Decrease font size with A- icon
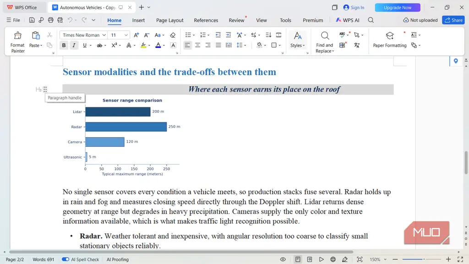469x264 pixels. (x=147, y=35)
